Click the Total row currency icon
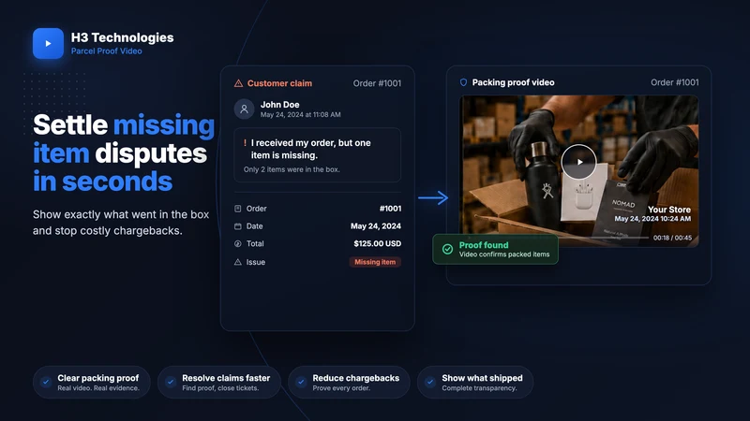Image resolution: width=750 pixels, height=421 pixels. click(x=238, y=243)
